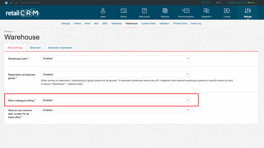264x148 pixels.
Task: Open the shopping cart icon in top bar
Action: 11,3
